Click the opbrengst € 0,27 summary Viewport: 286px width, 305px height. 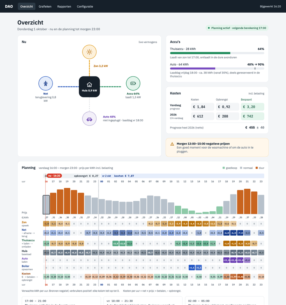[x=86, y=176]
